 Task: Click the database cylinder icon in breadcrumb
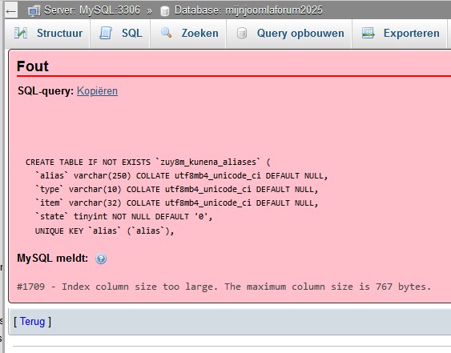click(x=165, y=11)
